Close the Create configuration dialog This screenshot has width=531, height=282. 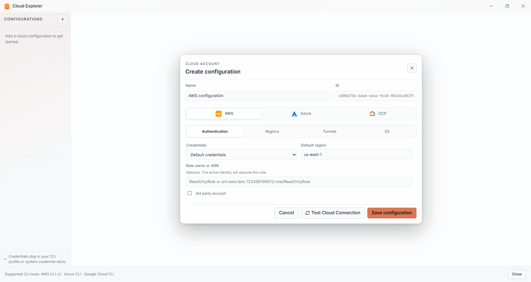click(412, 68)
